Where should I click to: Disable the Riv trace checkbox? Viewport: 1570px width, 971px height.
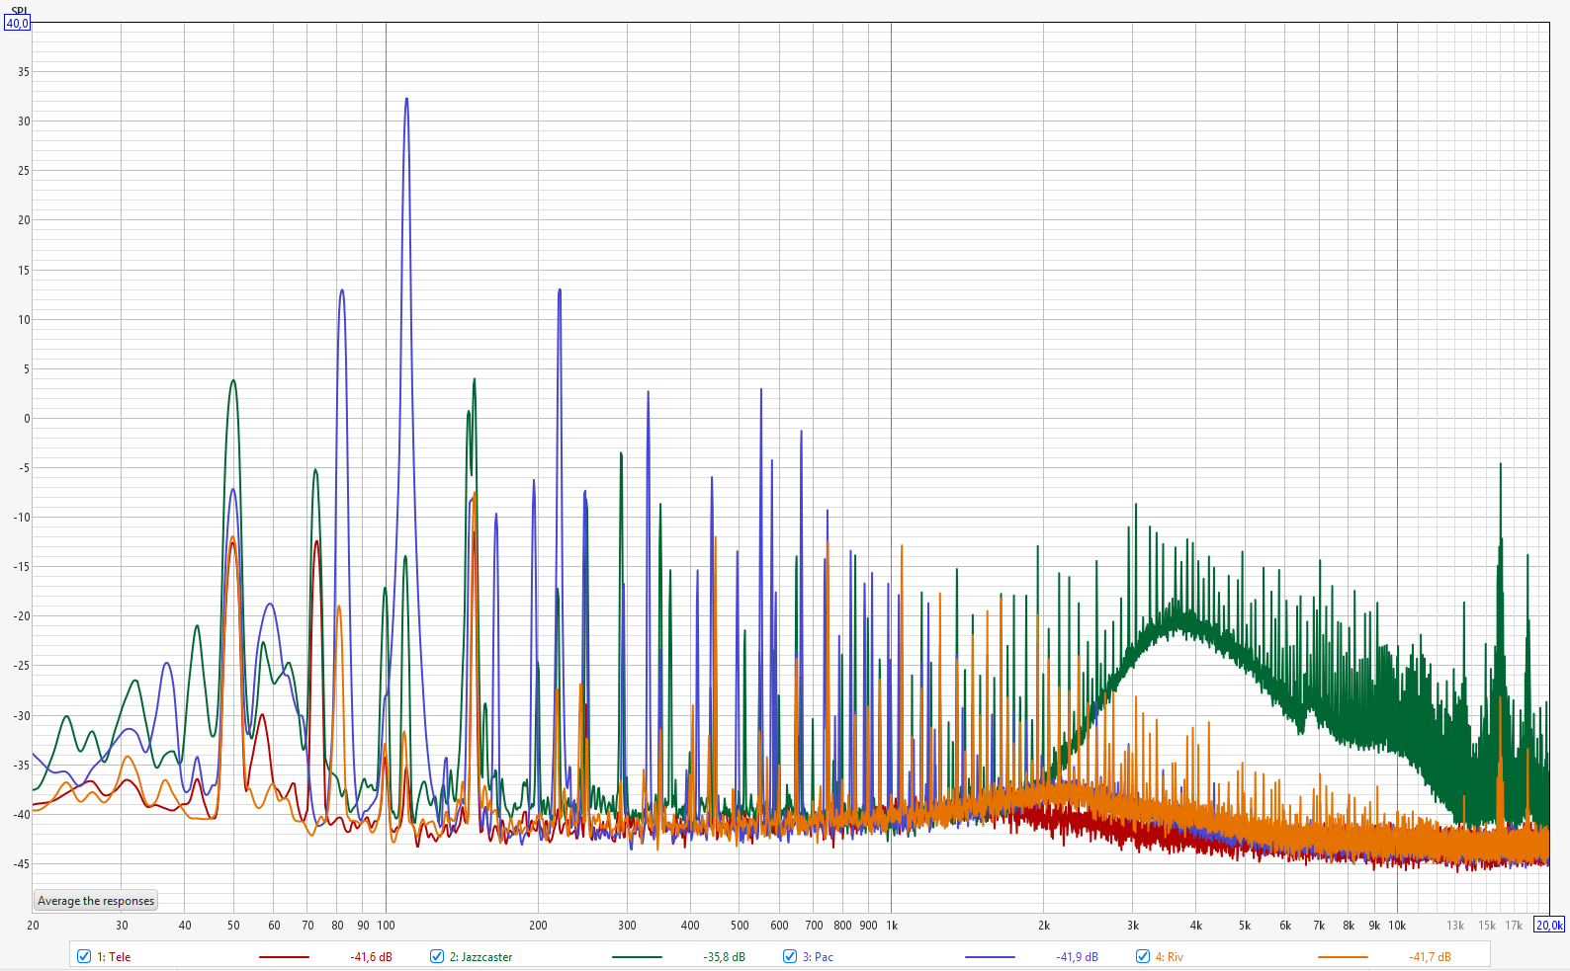tap(1143, 956)
